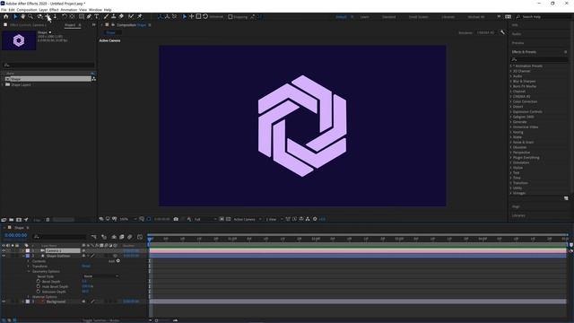The height and width of the screenshot is (323, 574).
Task: Toggle stopwatch for Bevel Depth
Action: point(38,281)
